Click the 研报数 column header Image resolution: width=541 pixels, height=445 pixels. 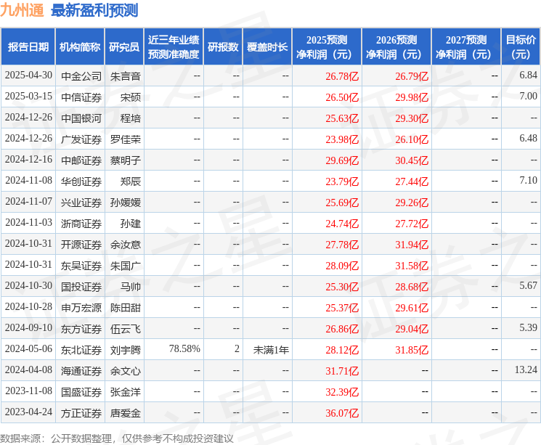[x=223, y=47]
